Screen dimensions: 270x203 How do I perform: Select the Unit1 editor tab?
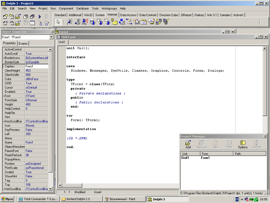[62, 42]
